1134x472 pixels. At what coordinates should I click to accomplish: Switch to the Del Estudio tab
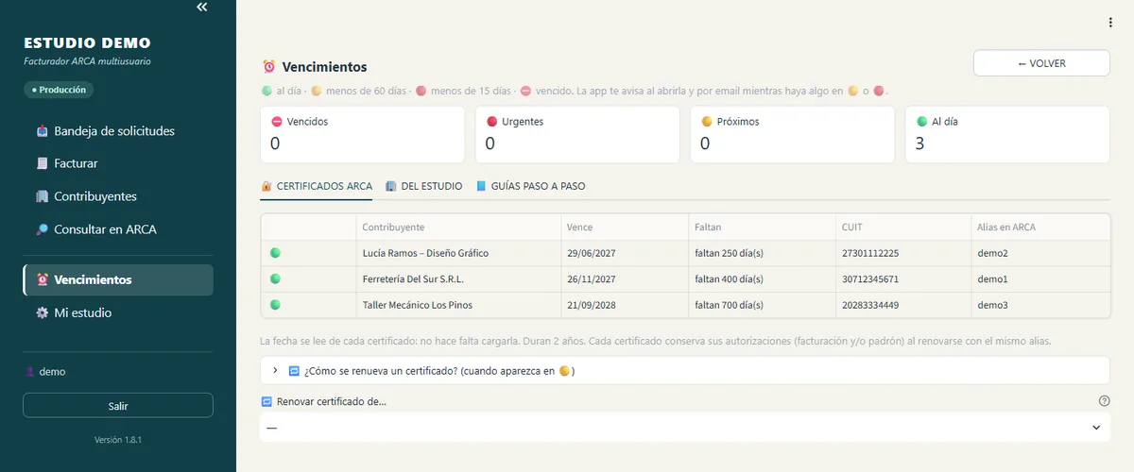point(423,186)
